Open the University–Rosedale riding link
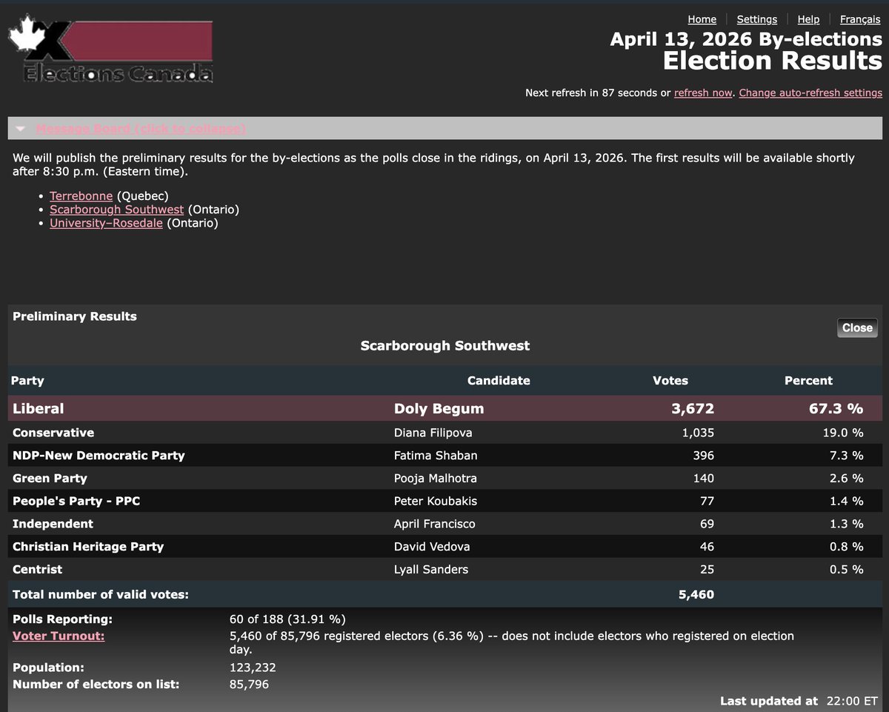Screen dimensions: 889x712 106,223
